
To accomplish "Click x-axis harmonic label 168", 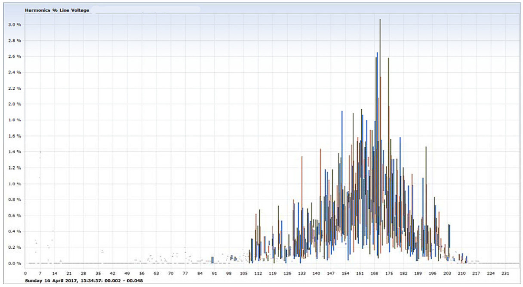I will [375, 273].
